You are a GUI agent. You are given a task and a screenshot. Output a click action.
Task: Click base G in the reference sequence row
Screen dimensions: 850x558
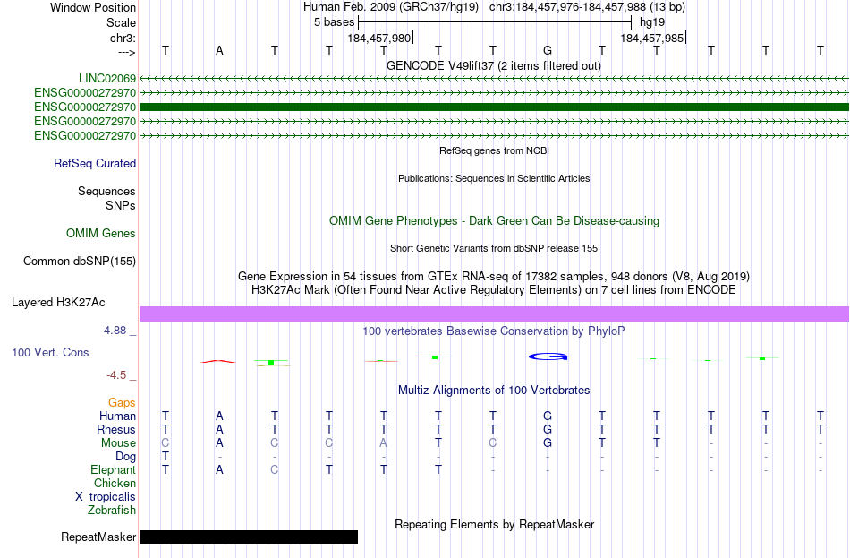tap(548, 50)
